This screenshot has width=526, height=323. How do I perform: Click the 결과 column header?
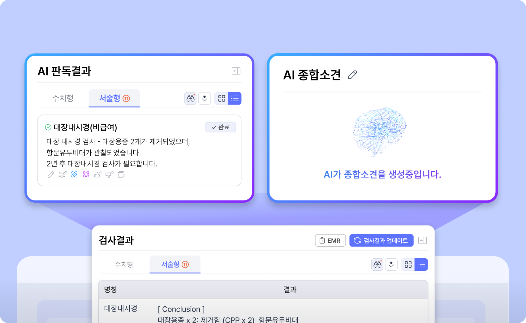pyautogui.click(x=290, y=290)
